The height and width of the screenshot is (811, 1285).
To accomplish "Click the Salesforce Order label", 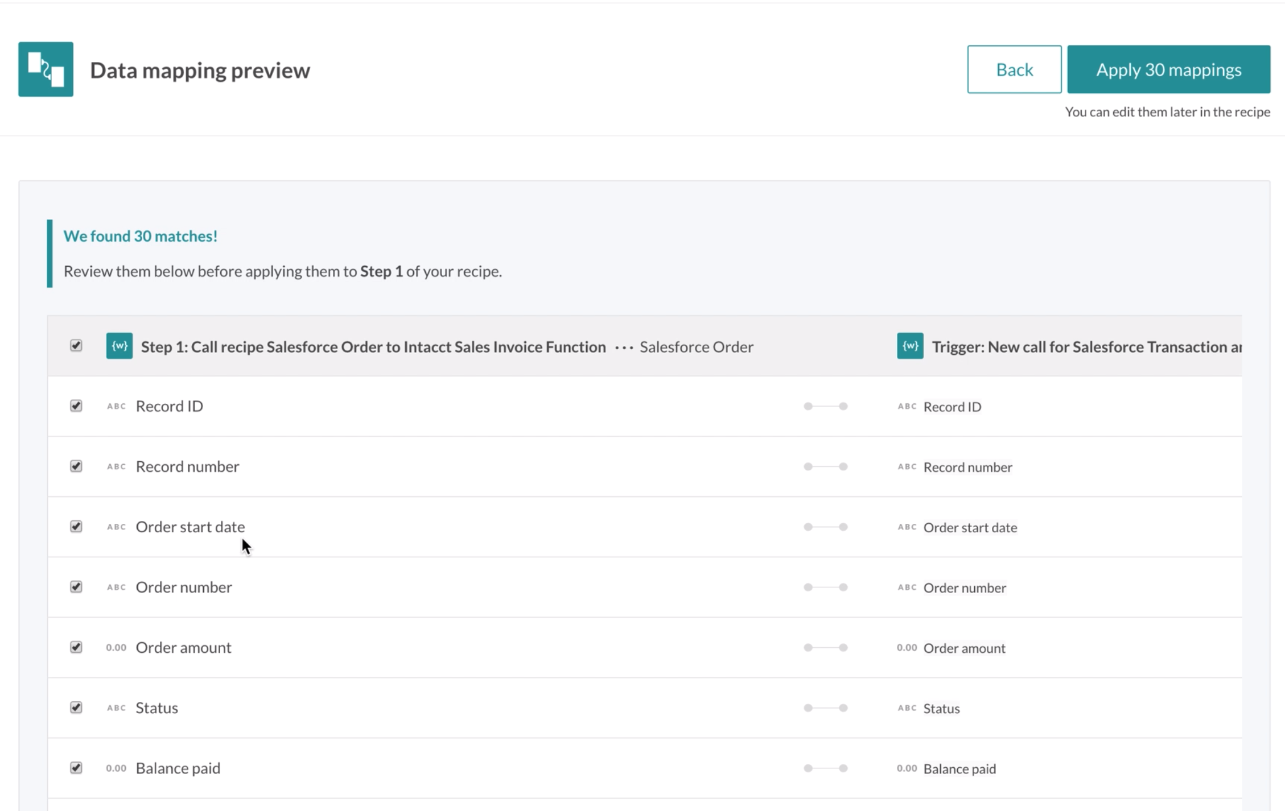I will [697, 346].
